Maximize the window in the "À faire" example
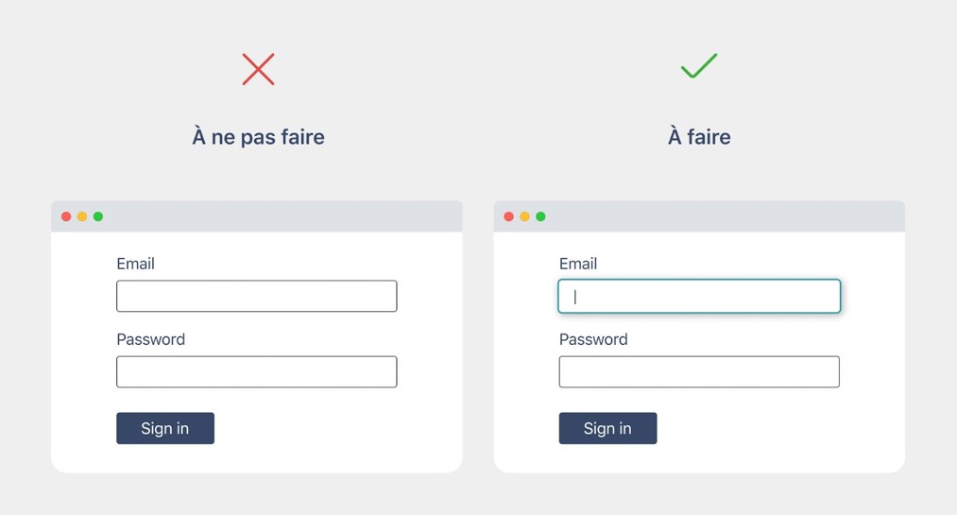Screen dimensions: 957x515 (x=540, y=216)
